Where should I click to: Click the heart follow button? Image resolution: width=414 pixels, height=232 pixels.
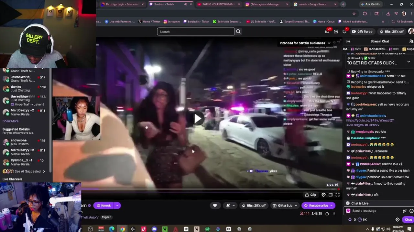click(215, 206)
